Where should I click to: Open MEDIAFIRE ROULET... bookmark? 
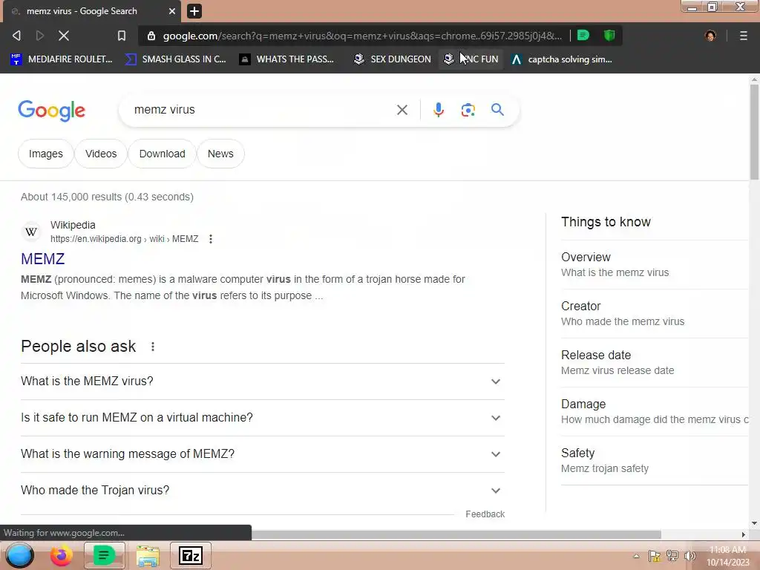coord(62,59)
